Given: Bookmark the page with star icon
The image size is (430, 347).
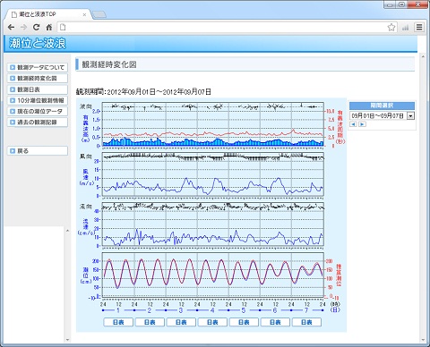Looking at the screenshot, I should click(x=391, y=28).
